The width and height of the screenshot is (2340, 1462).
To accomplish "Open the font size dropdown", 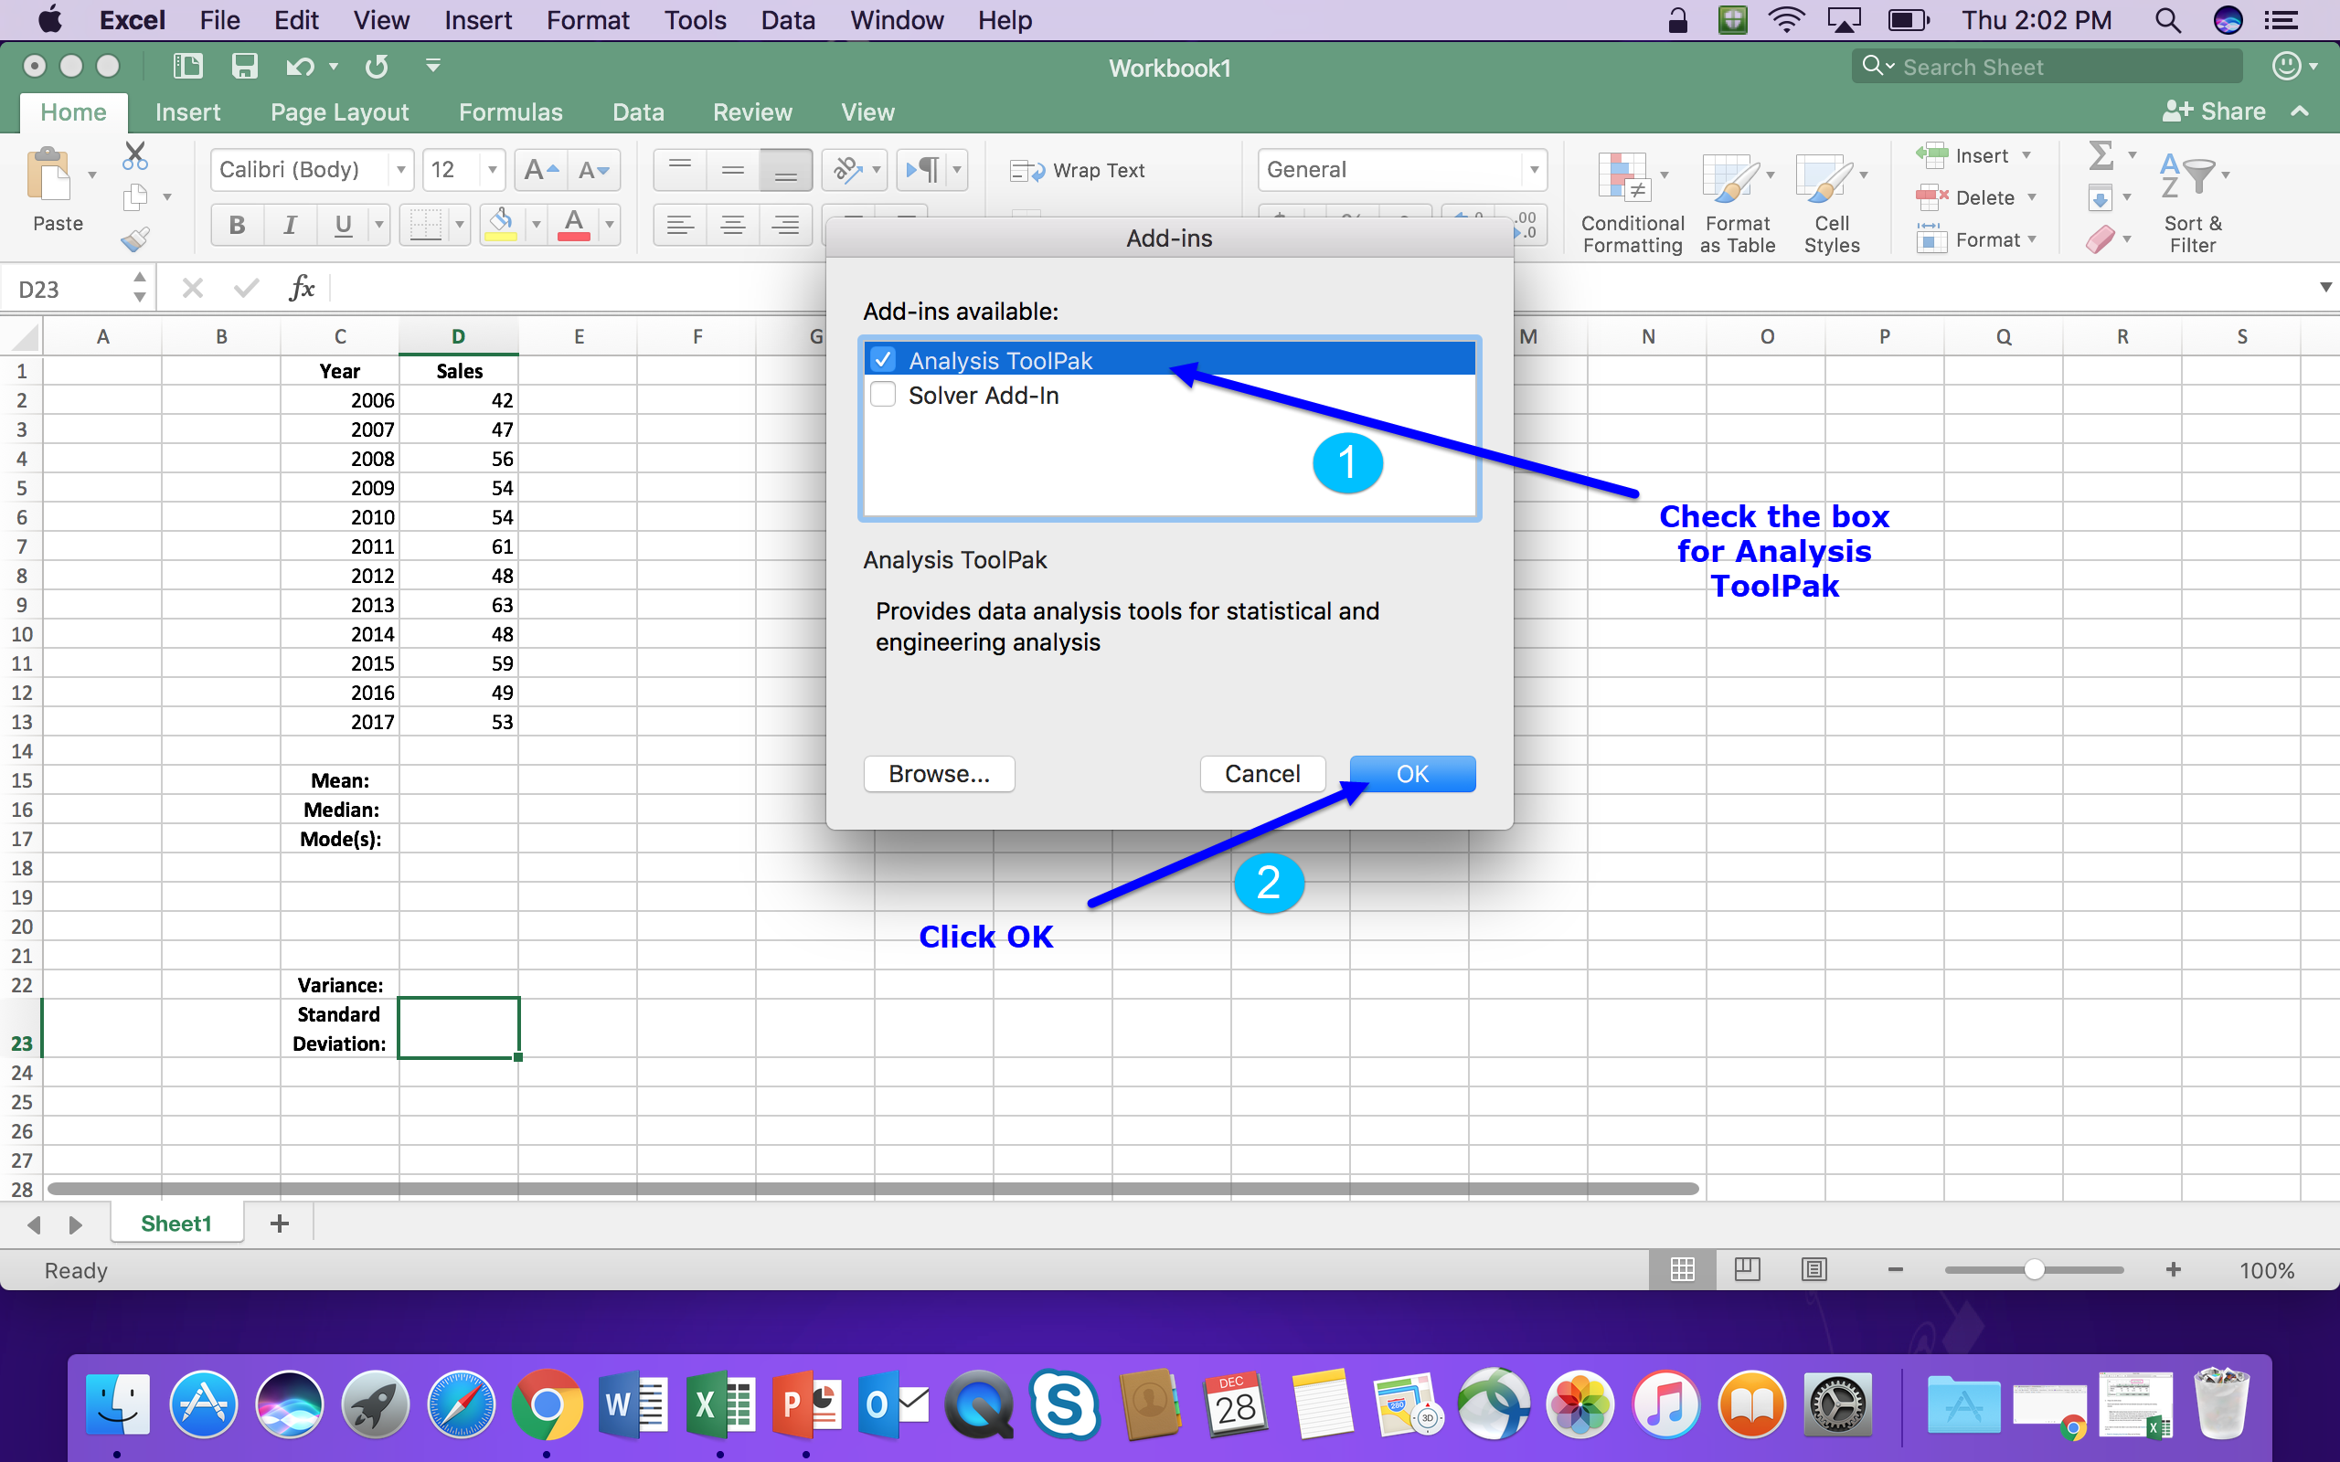I will 492,170.
